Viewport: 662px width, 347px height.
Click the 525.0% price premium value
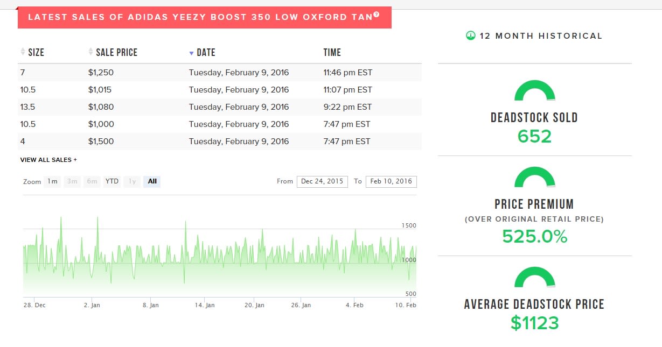[x=534, y=237]
